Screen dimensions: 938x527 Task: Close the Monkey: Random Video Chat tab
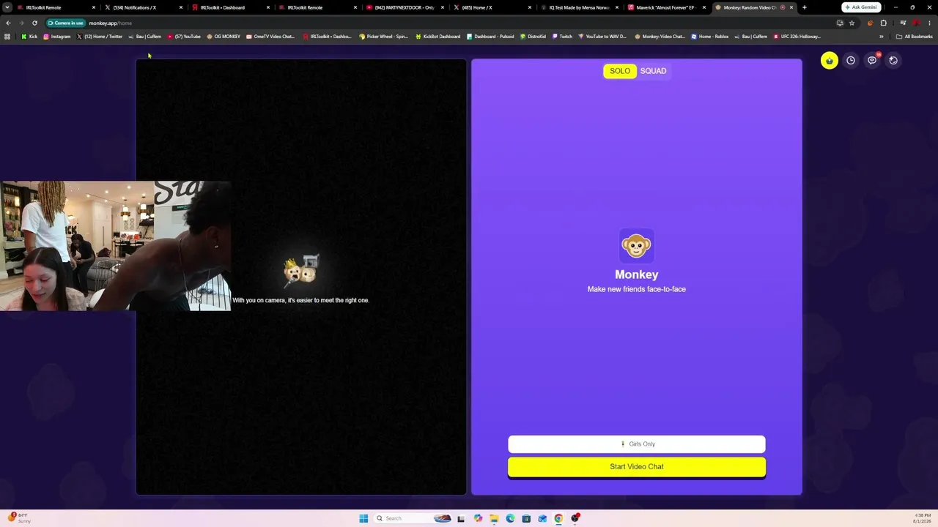[791, 7]
